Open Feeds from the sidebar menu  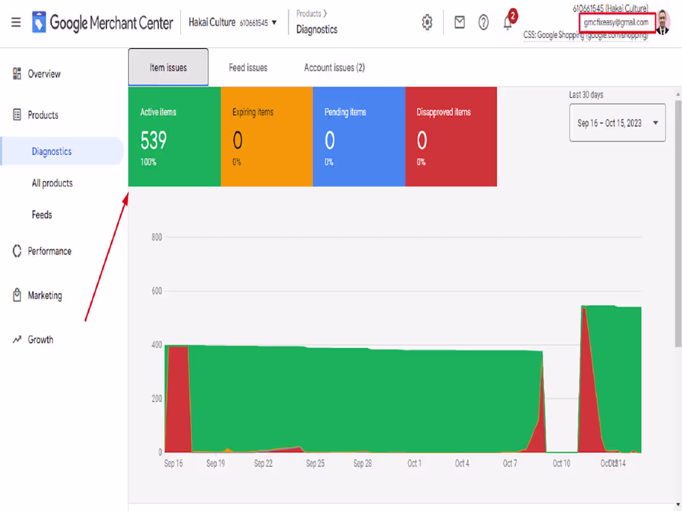click(42, 214)
